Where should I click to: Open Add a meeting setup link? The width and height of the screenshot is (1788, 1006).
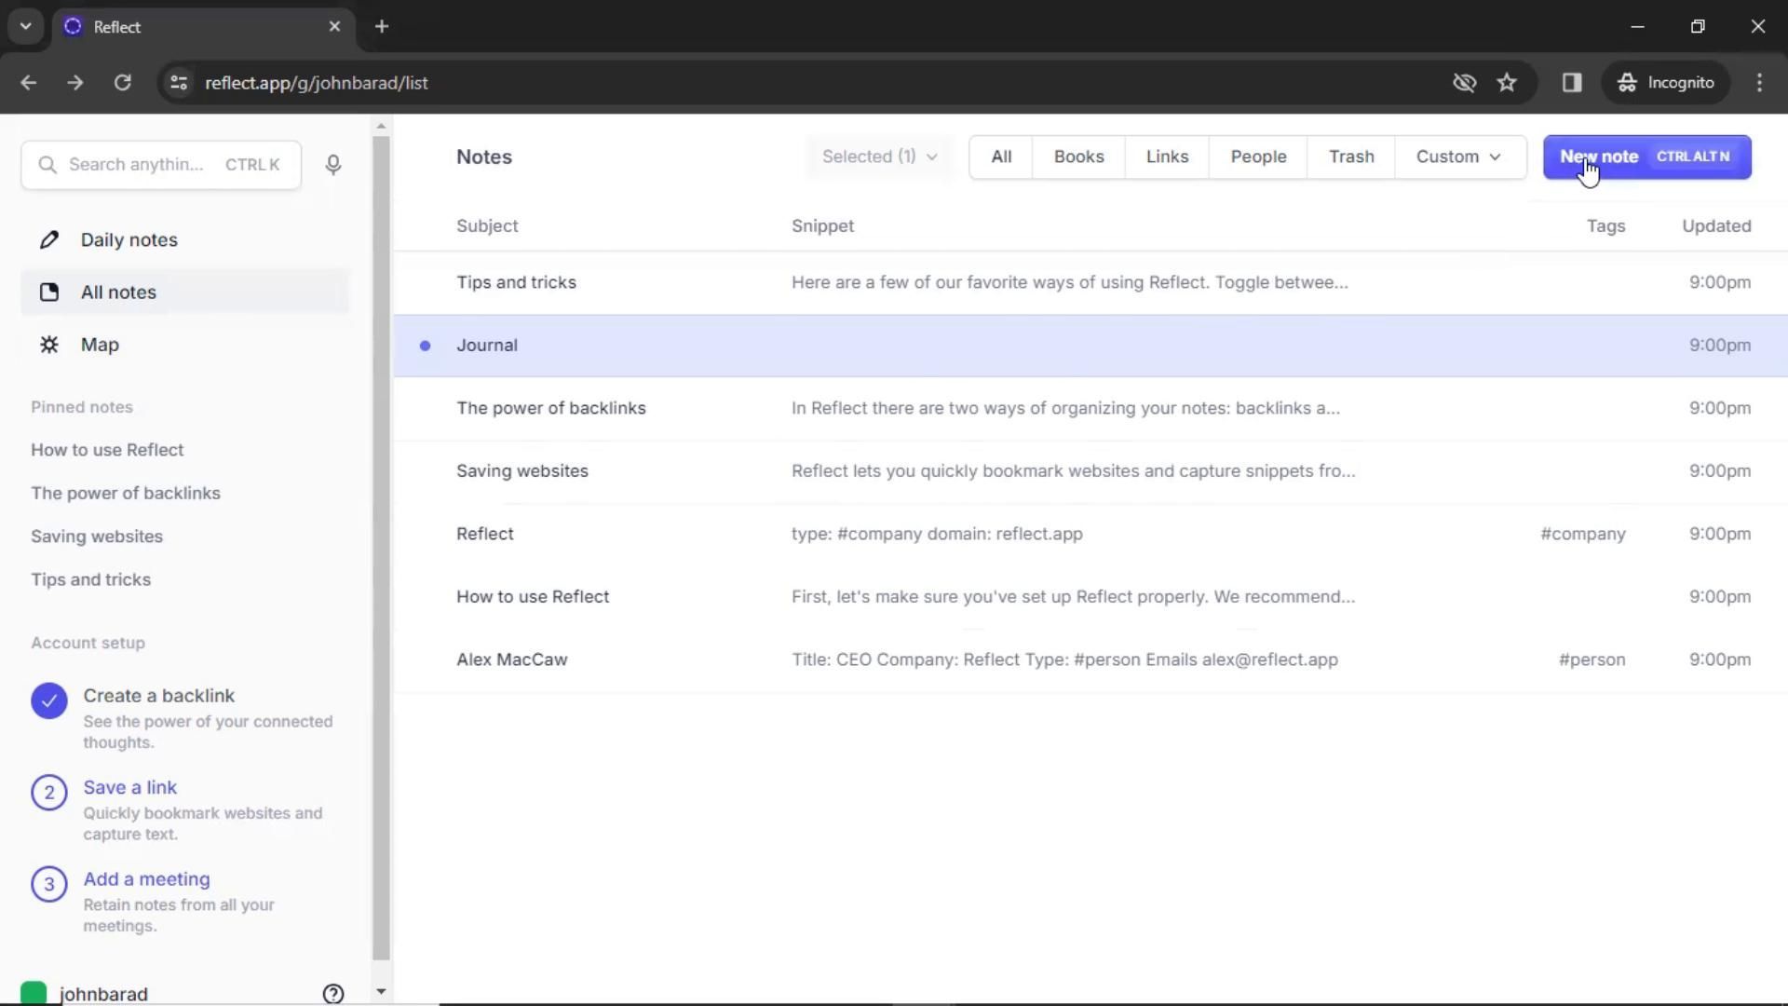(x=146, y=879)
